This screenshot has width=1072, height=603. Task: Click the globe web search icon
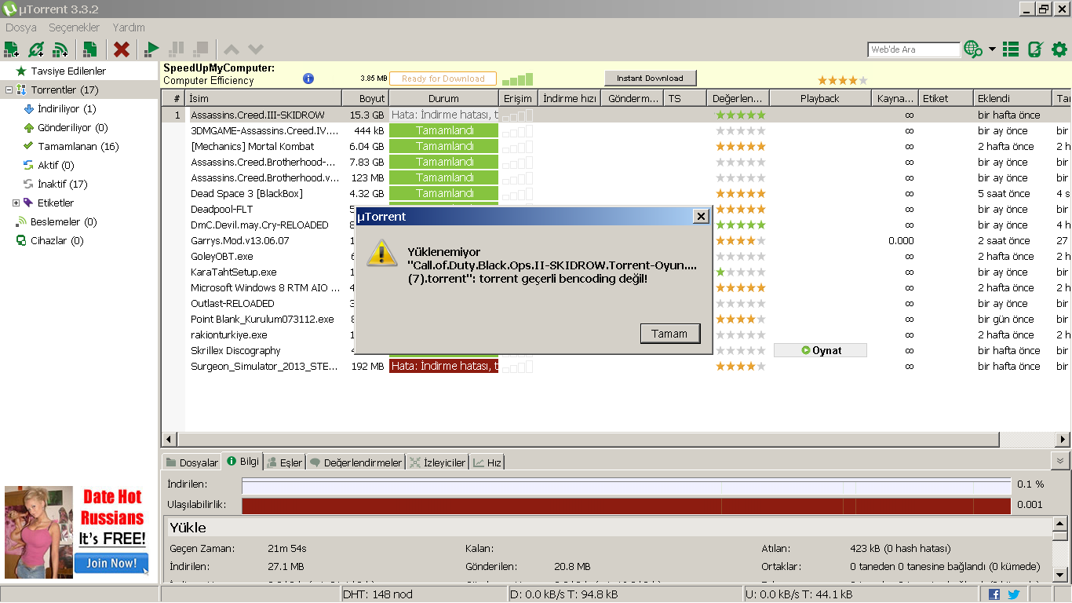tap(973, 49)
